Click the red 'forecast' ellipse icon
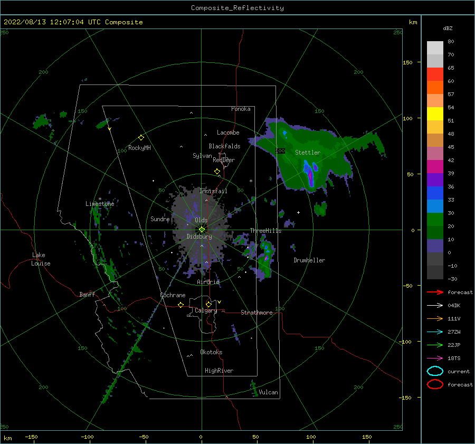 [x=435, y=384]
